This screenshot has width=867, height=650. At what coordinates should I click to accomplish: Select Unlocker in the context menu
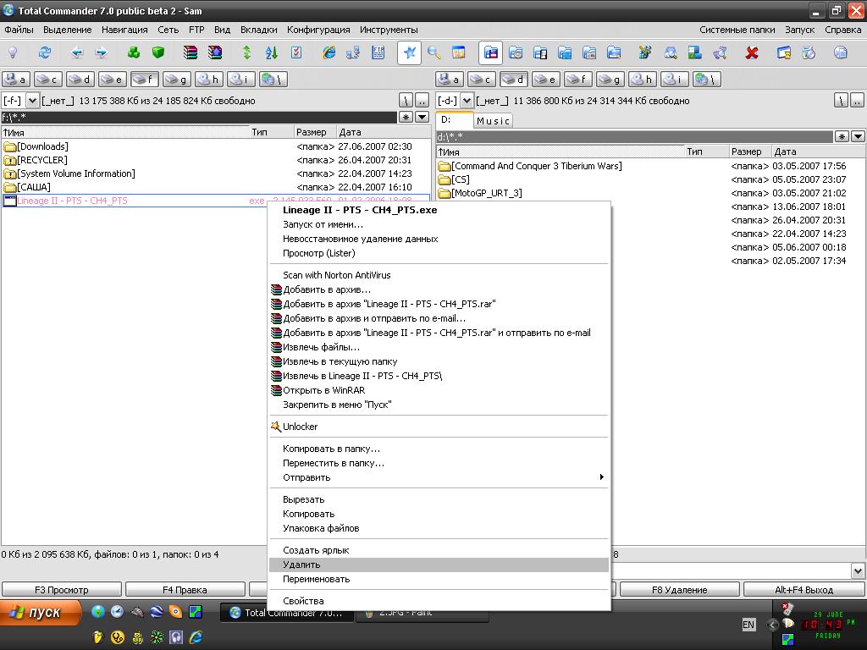tap(439, 427)
